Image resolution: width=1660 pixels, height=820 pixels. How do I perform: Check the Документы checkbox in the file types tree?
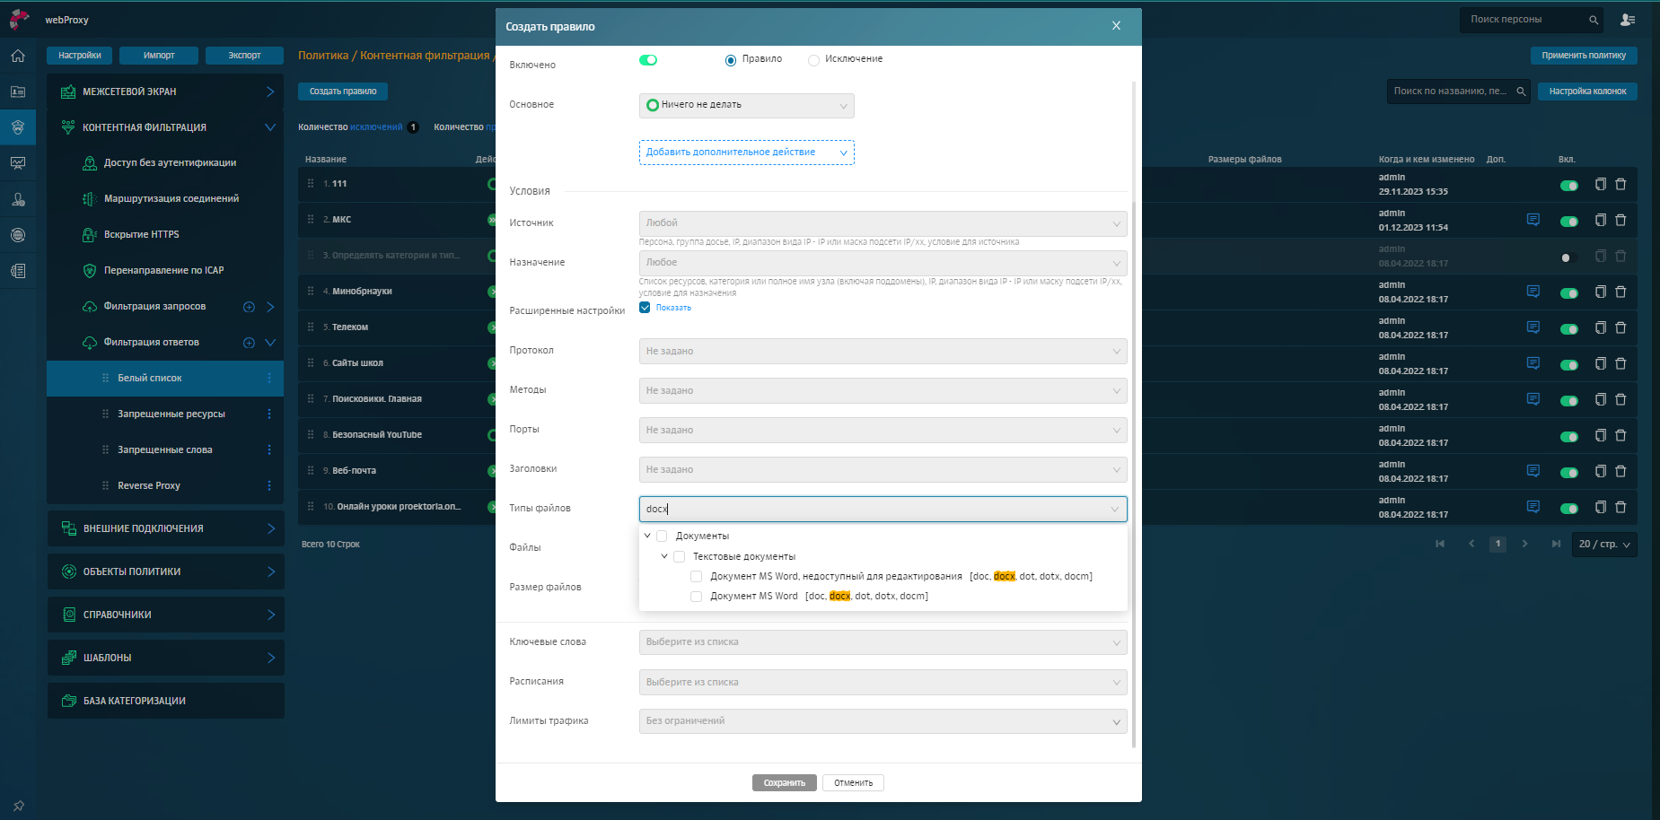pyautogui.click(x=662, y=536)
